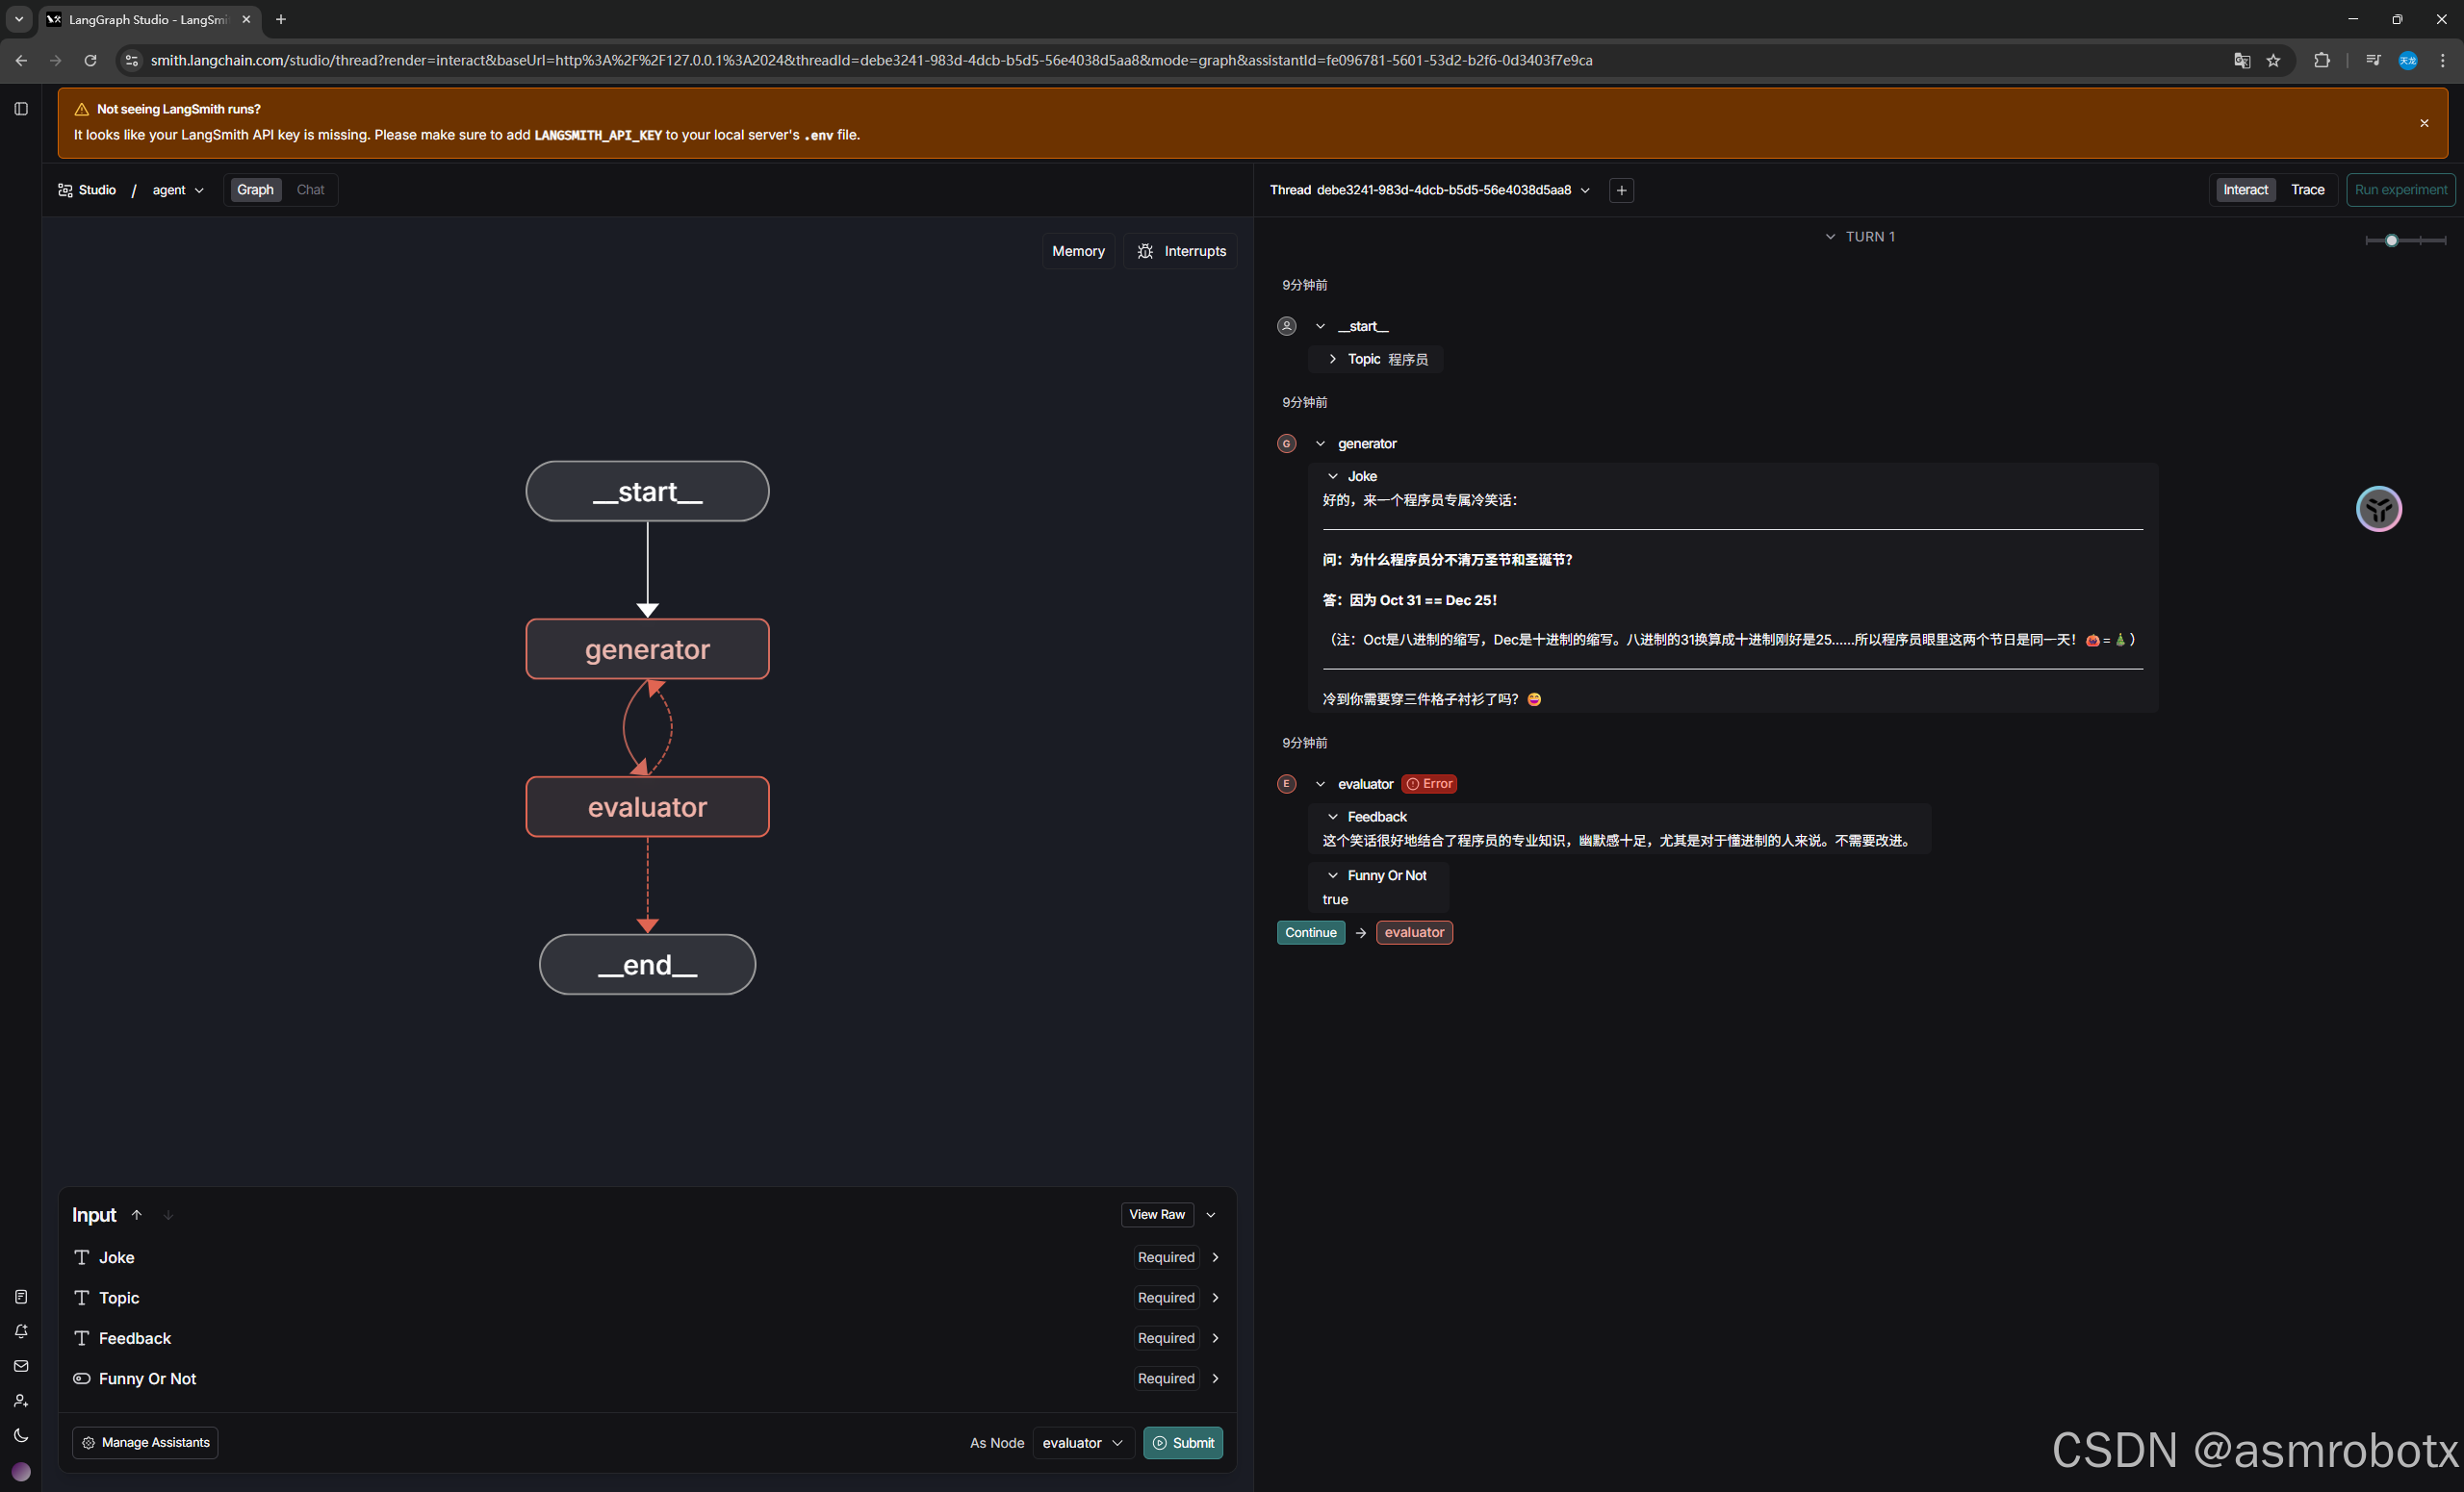Bookmark this page with the star

[x=2273, y=60]
